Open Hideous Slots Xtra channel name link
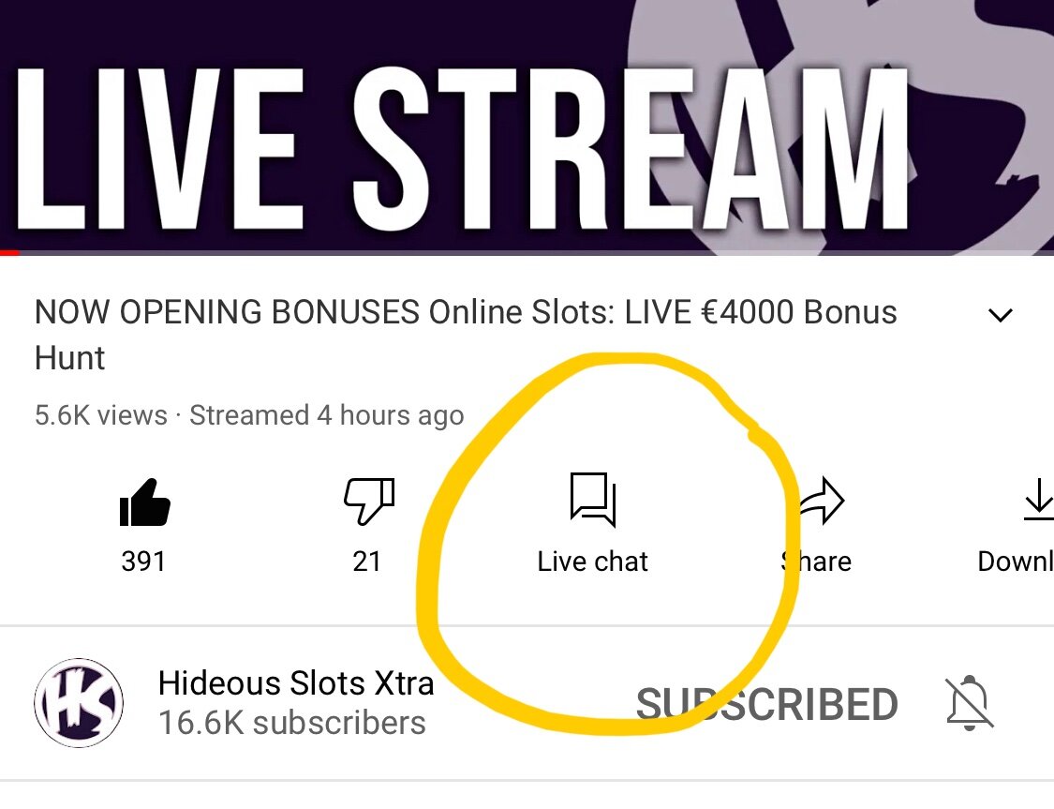Viewport: 1054px width, 809px height. point(296,683)
